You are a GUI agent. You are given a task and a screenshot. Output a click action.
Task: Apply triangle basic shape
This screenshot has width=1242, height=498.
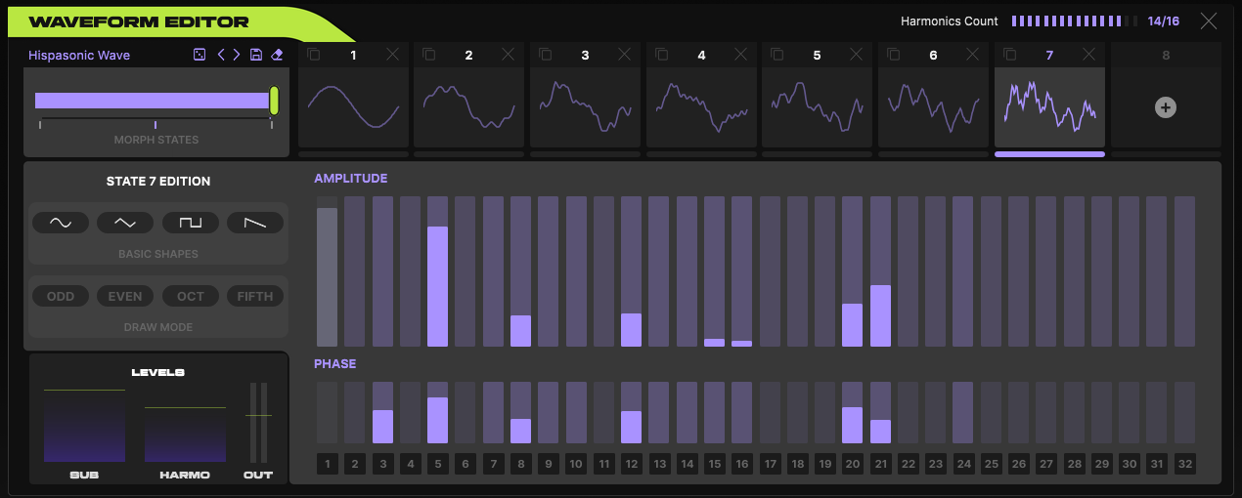pos(125,223)
